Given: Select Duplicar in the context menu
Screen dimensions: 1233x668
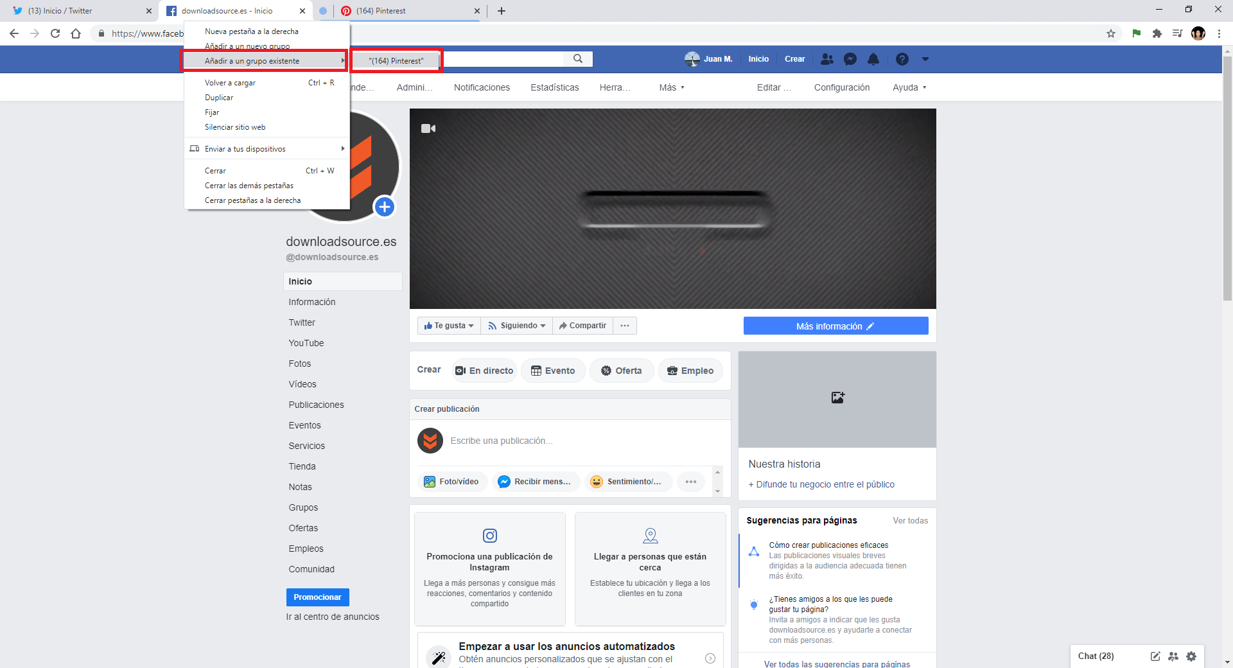Looking at the screenshot, I should pos(267,98).
